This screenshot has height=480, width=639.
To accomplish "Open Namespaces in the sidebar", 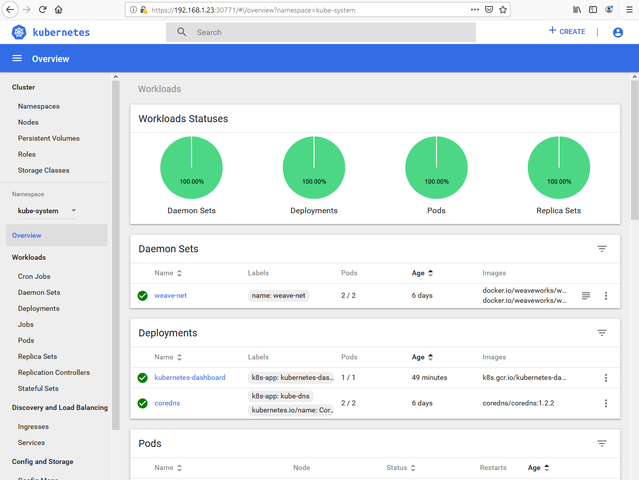I will pyautogui.click(x=38, y=106).
